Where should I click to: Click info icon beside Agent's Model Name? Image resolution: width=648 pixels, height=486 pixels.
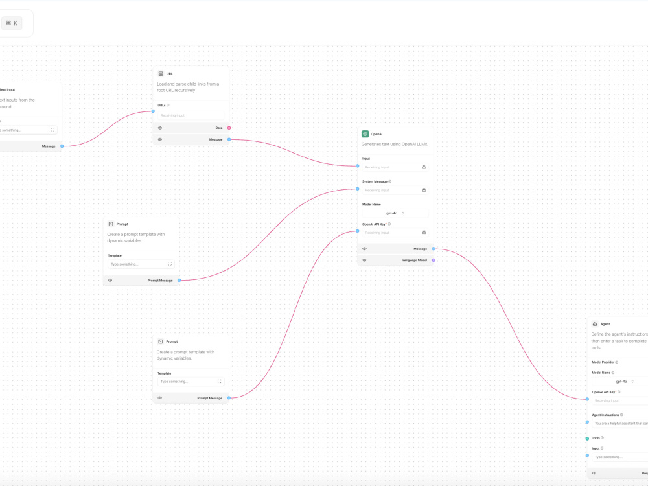(613, 373)
